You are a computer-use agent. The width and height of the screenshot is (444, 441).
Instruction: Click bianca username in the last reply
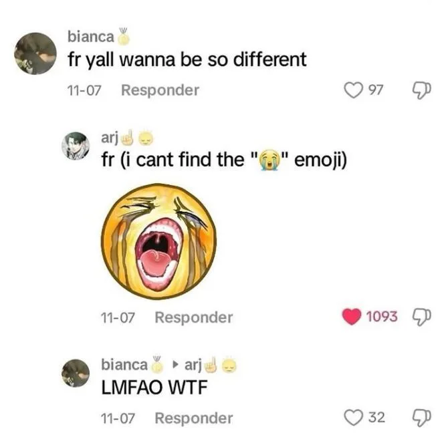pyautogui.click(x=124, y=365)
